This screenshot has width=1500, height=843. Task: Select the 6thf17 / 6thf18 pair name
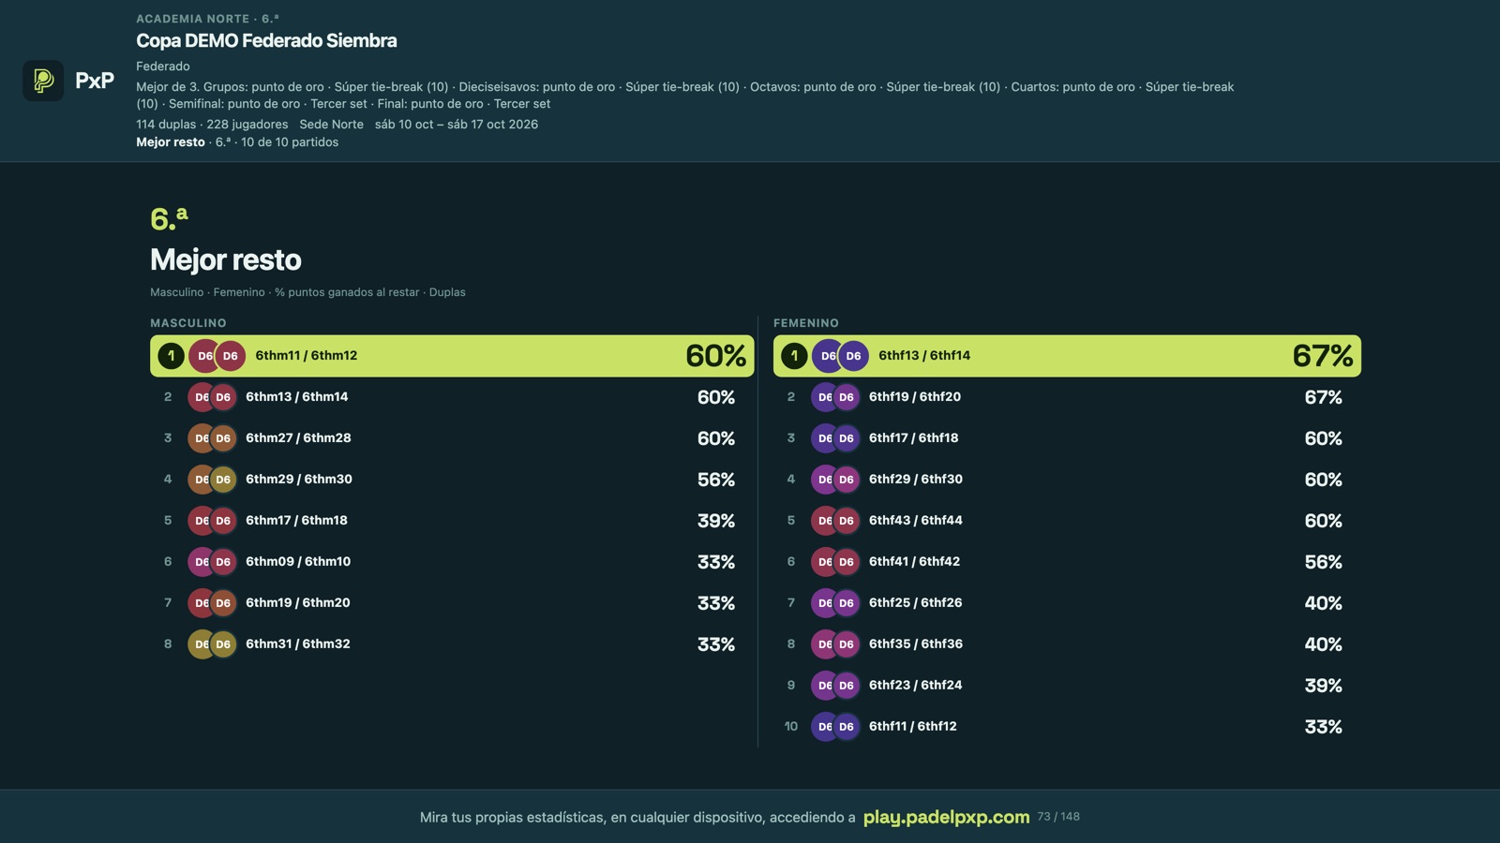[914, 438]
